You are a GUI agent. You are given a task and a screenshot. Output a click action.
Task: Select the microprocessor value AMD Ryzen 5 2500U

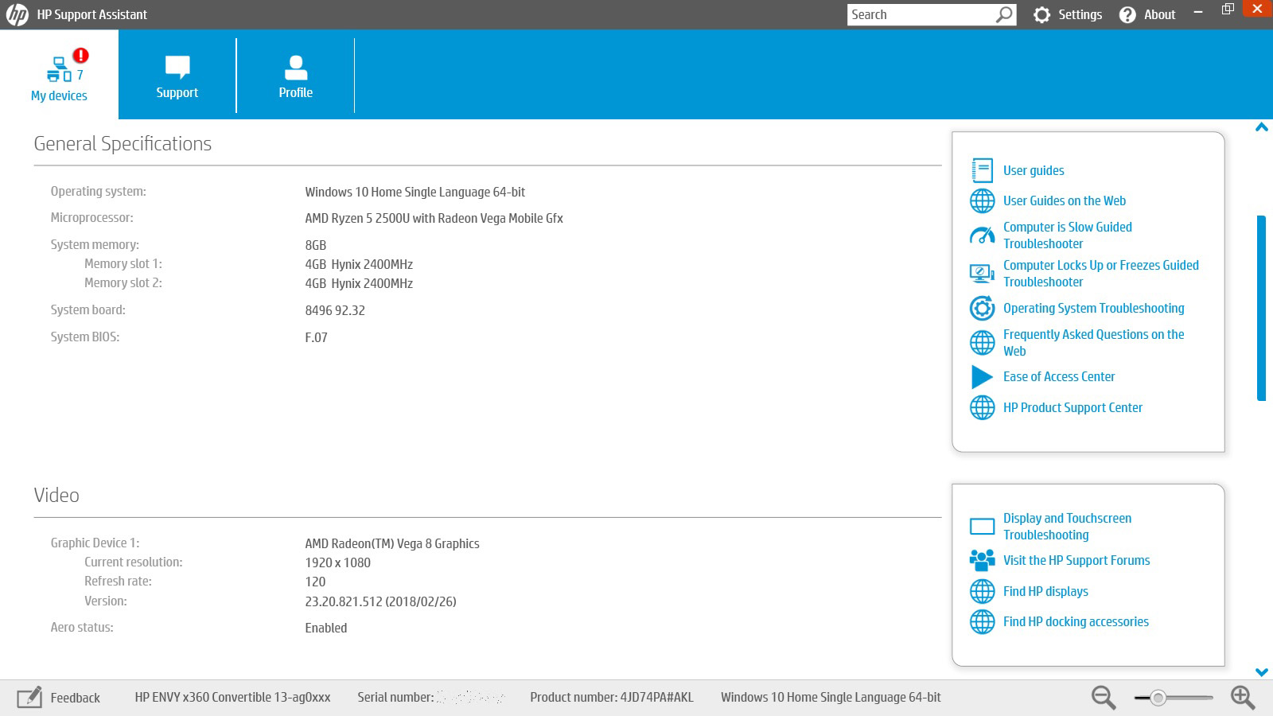point(434,218)
